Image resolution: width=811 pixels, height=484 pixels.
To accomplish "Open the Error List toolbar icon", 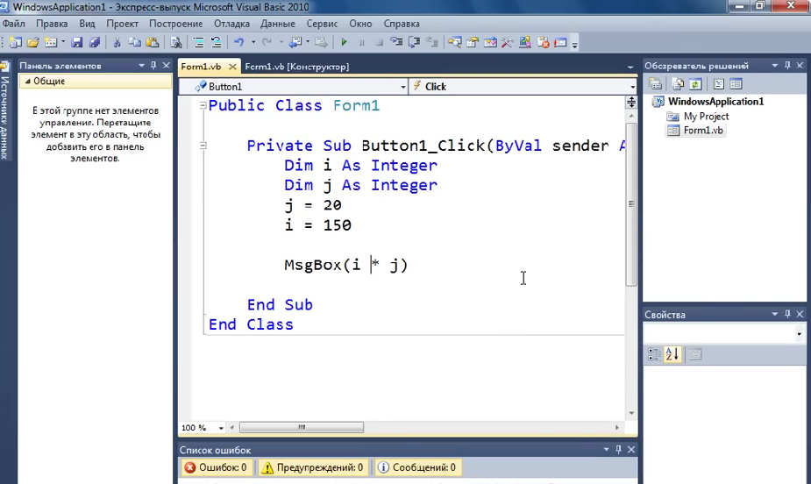I will (543, 42).
